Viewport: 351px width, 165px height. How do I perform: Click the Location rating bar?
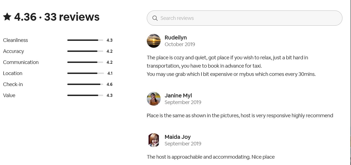tap(85, 73)
